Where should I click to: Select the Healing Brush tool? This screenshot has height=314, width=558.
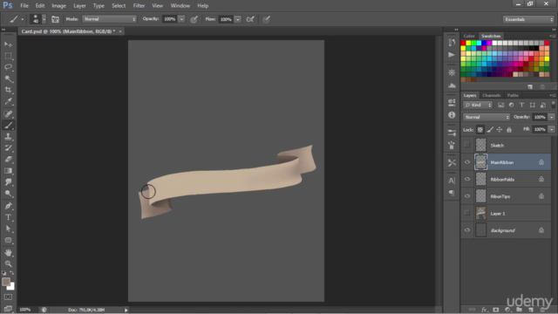pos(8,114)
